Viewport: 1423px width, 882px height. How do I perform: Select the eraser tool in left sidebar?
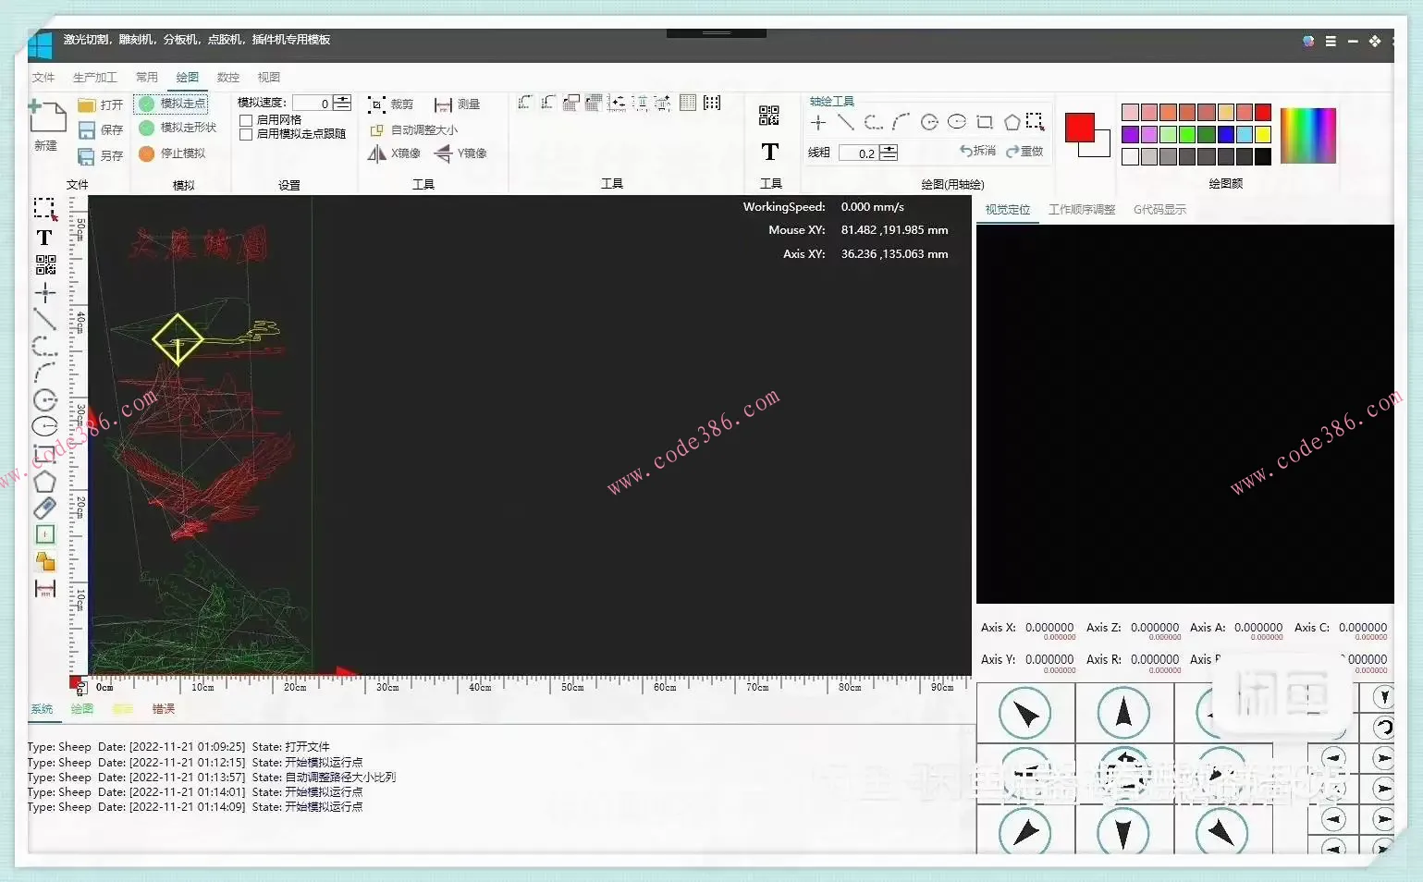click(44, 508)
